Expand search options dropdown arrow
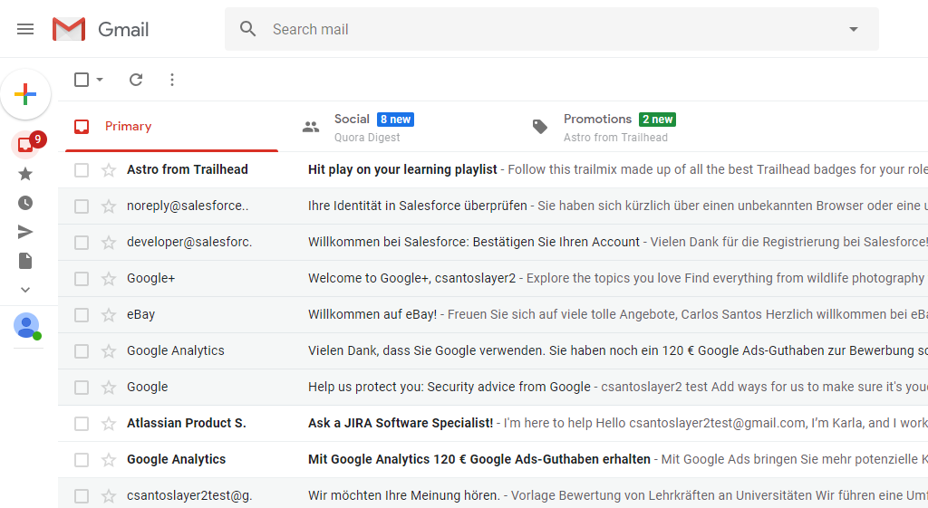 coord(853,29)
